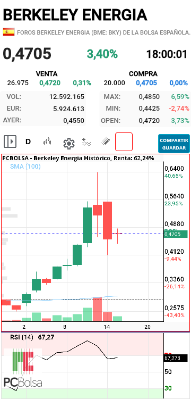The height and width of the screenshot is (399, 191).
Task: Tap the COMPRA volume 20.000
Action: pos(115,82)
